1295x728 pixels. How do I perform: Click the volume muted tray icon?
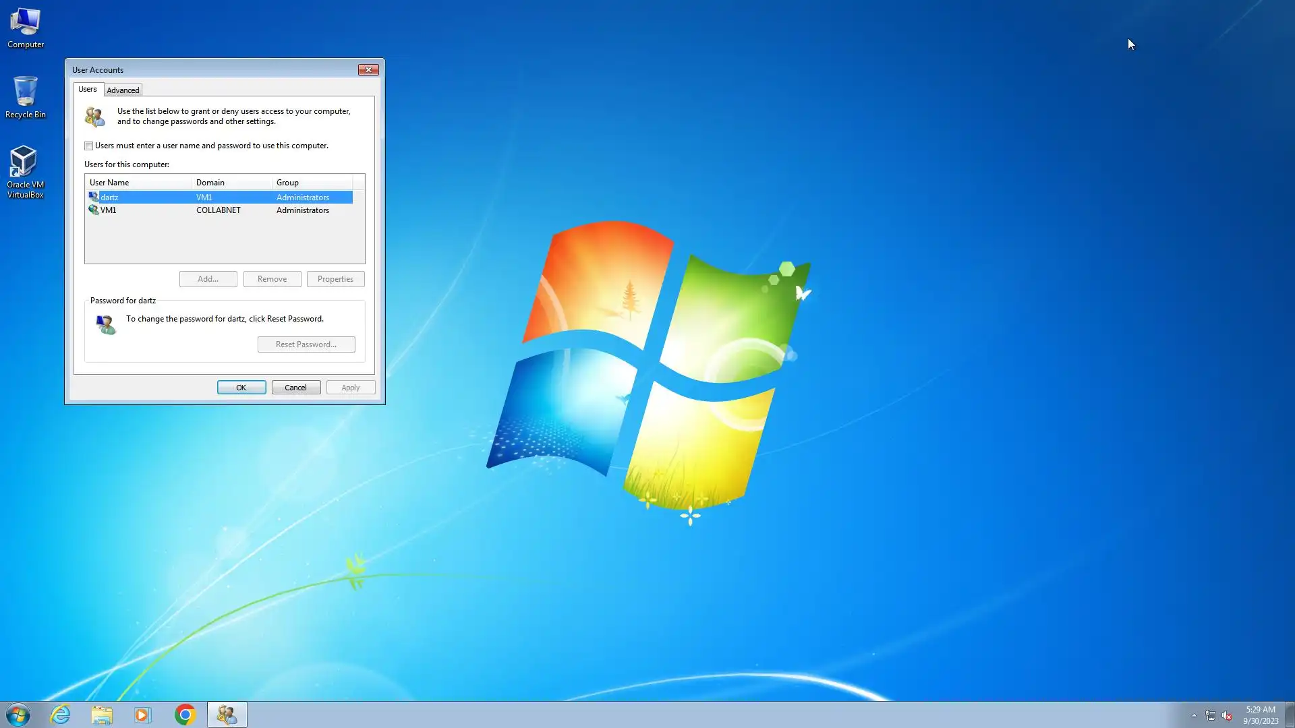(x=1227, y=716)
